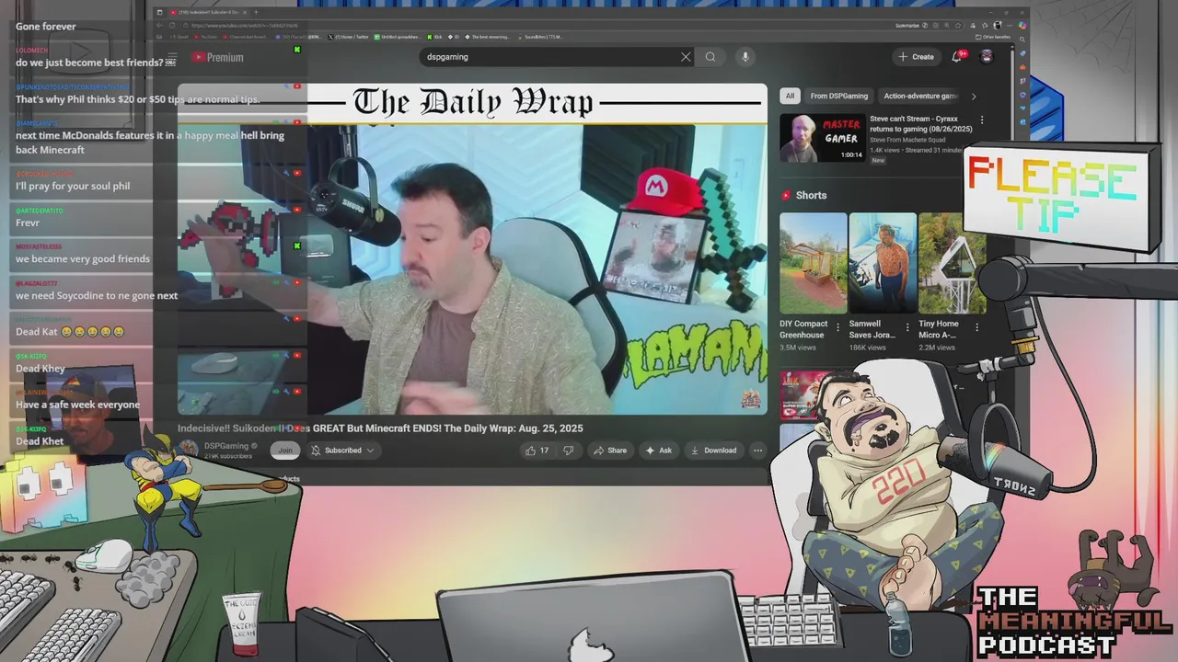Viewport: 1178px width, 662px height.
Task: Click the Steve can't Stream video title
Action: pyautogui.click(x=921, y=124)
